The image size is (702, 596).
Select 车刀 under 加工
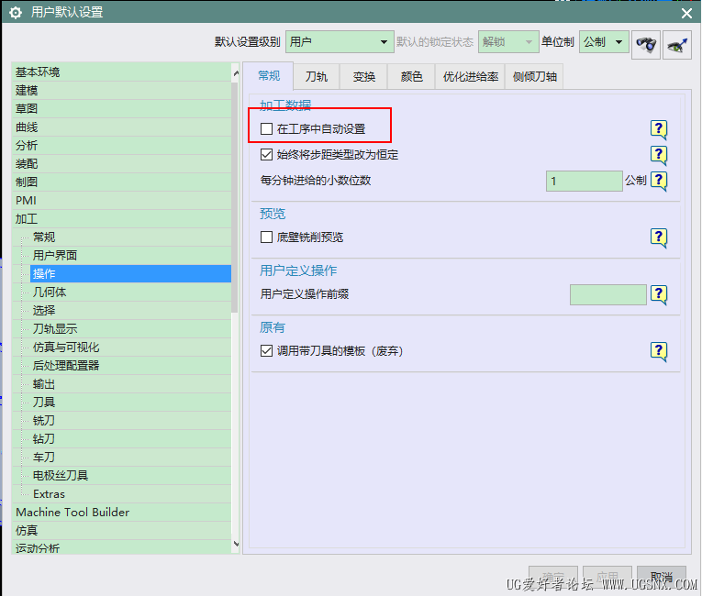130,458
